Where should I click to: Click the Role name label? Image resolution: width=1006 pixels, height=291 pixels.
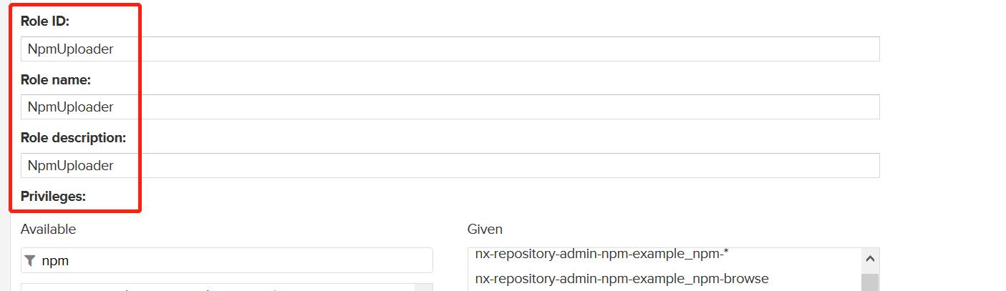(56, 80)
